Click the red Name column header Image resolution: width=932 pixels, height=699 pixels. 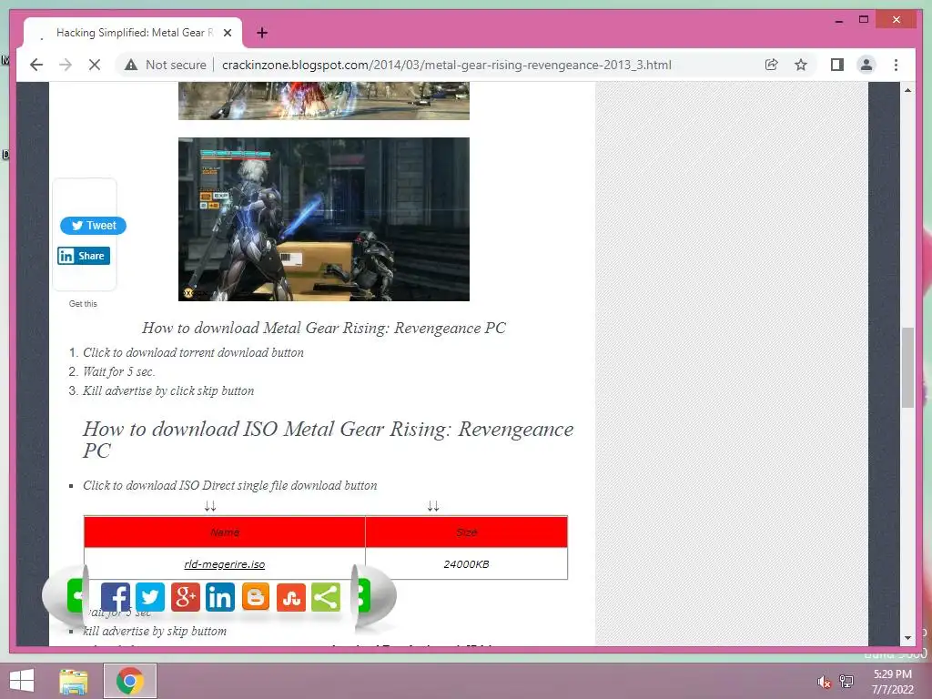point(225,532)
